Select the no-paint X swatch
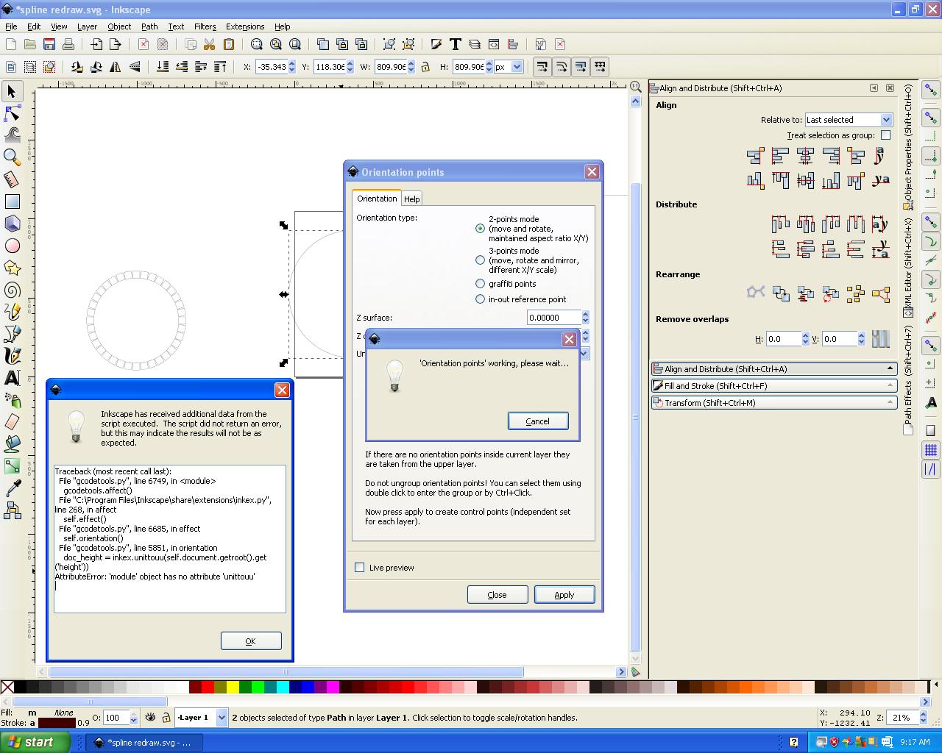The image size is (942, 753). (x=7, y=688)
